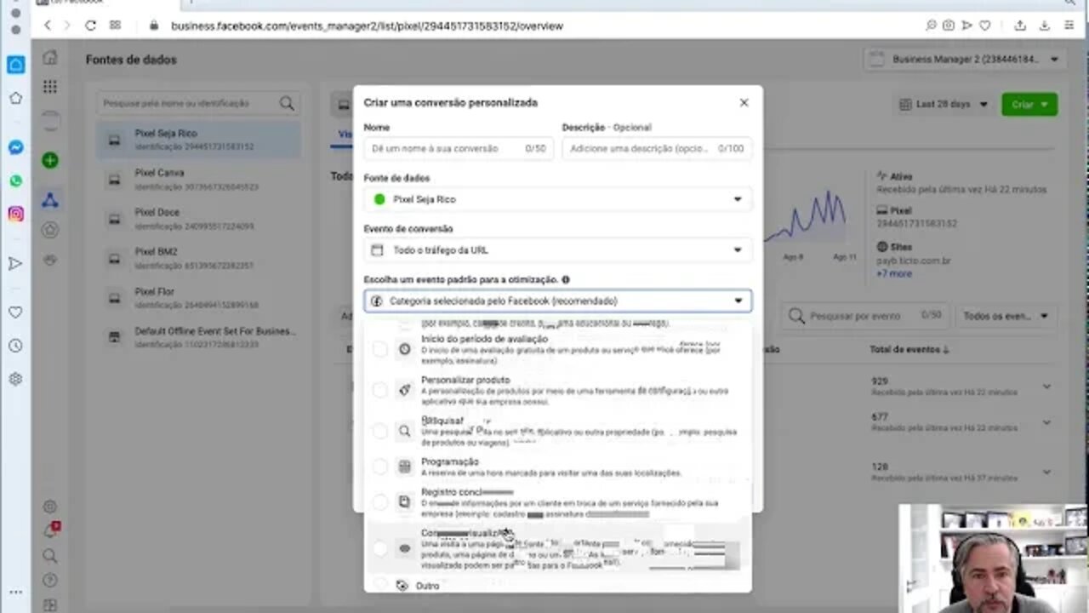Viewport: 1089px width, 613px height.
Task: Open Business Manager 2 account dropdown
Action: (x=964, y=60)
